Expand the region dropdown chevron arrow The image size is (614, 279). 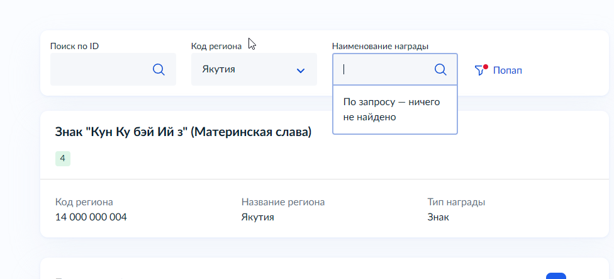pyautogui.click(x=301, y=70)
